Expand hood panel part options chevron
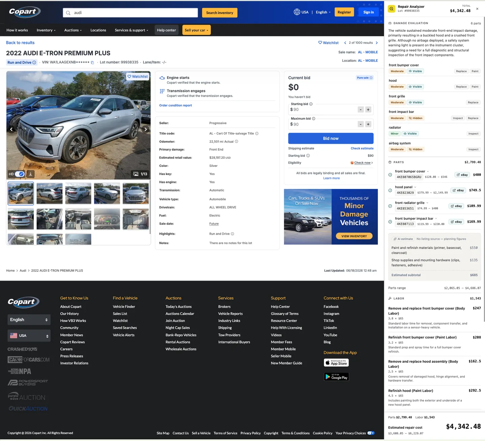Image resolution: width=485 pixels, height=441 pixels. 415,187
